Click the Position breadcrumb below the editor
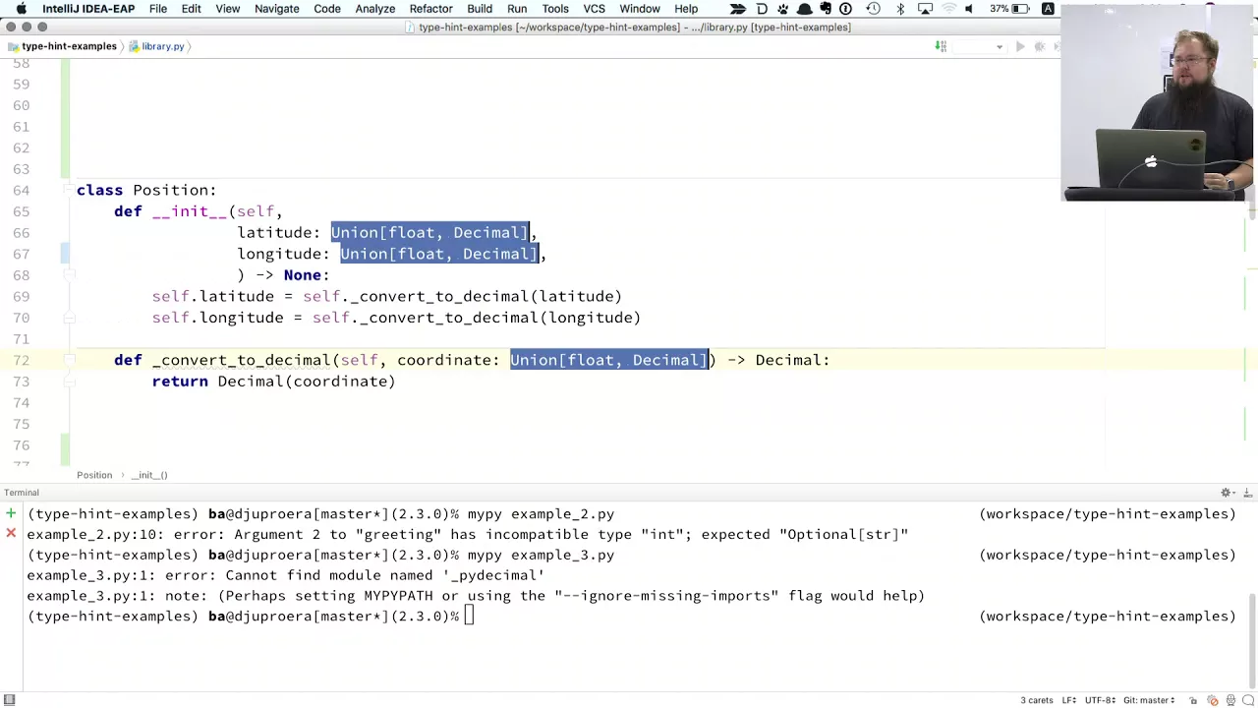 94,475
